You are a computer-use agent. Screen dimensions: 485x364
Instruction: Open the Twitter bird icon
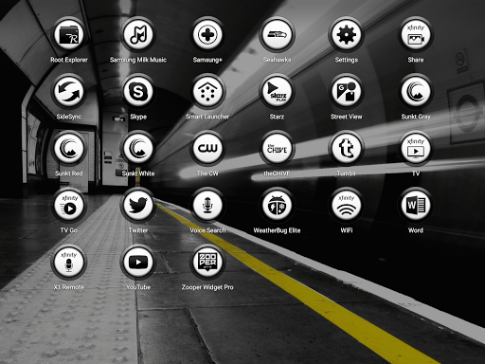pyautogui.click(x=138, y=206)
